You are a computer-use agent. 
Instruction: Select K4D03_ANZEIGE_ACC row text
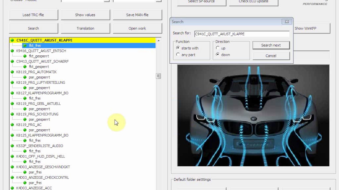click(34, 188)
